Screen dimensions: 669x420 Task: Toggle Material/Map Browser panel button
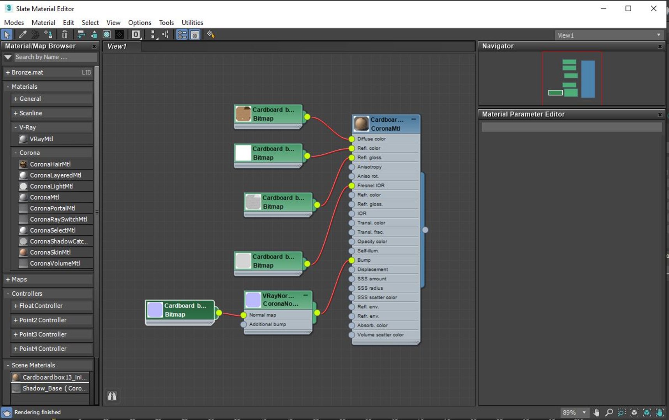click(182, 35)
